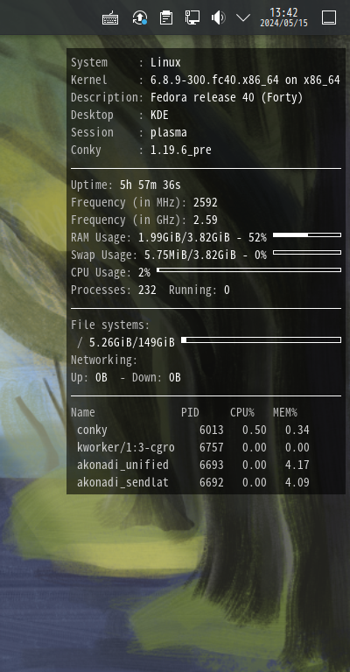This screenshot has height=672, width=350.
Task: Click the 'MEM%' column header
Action: point(285,413)
